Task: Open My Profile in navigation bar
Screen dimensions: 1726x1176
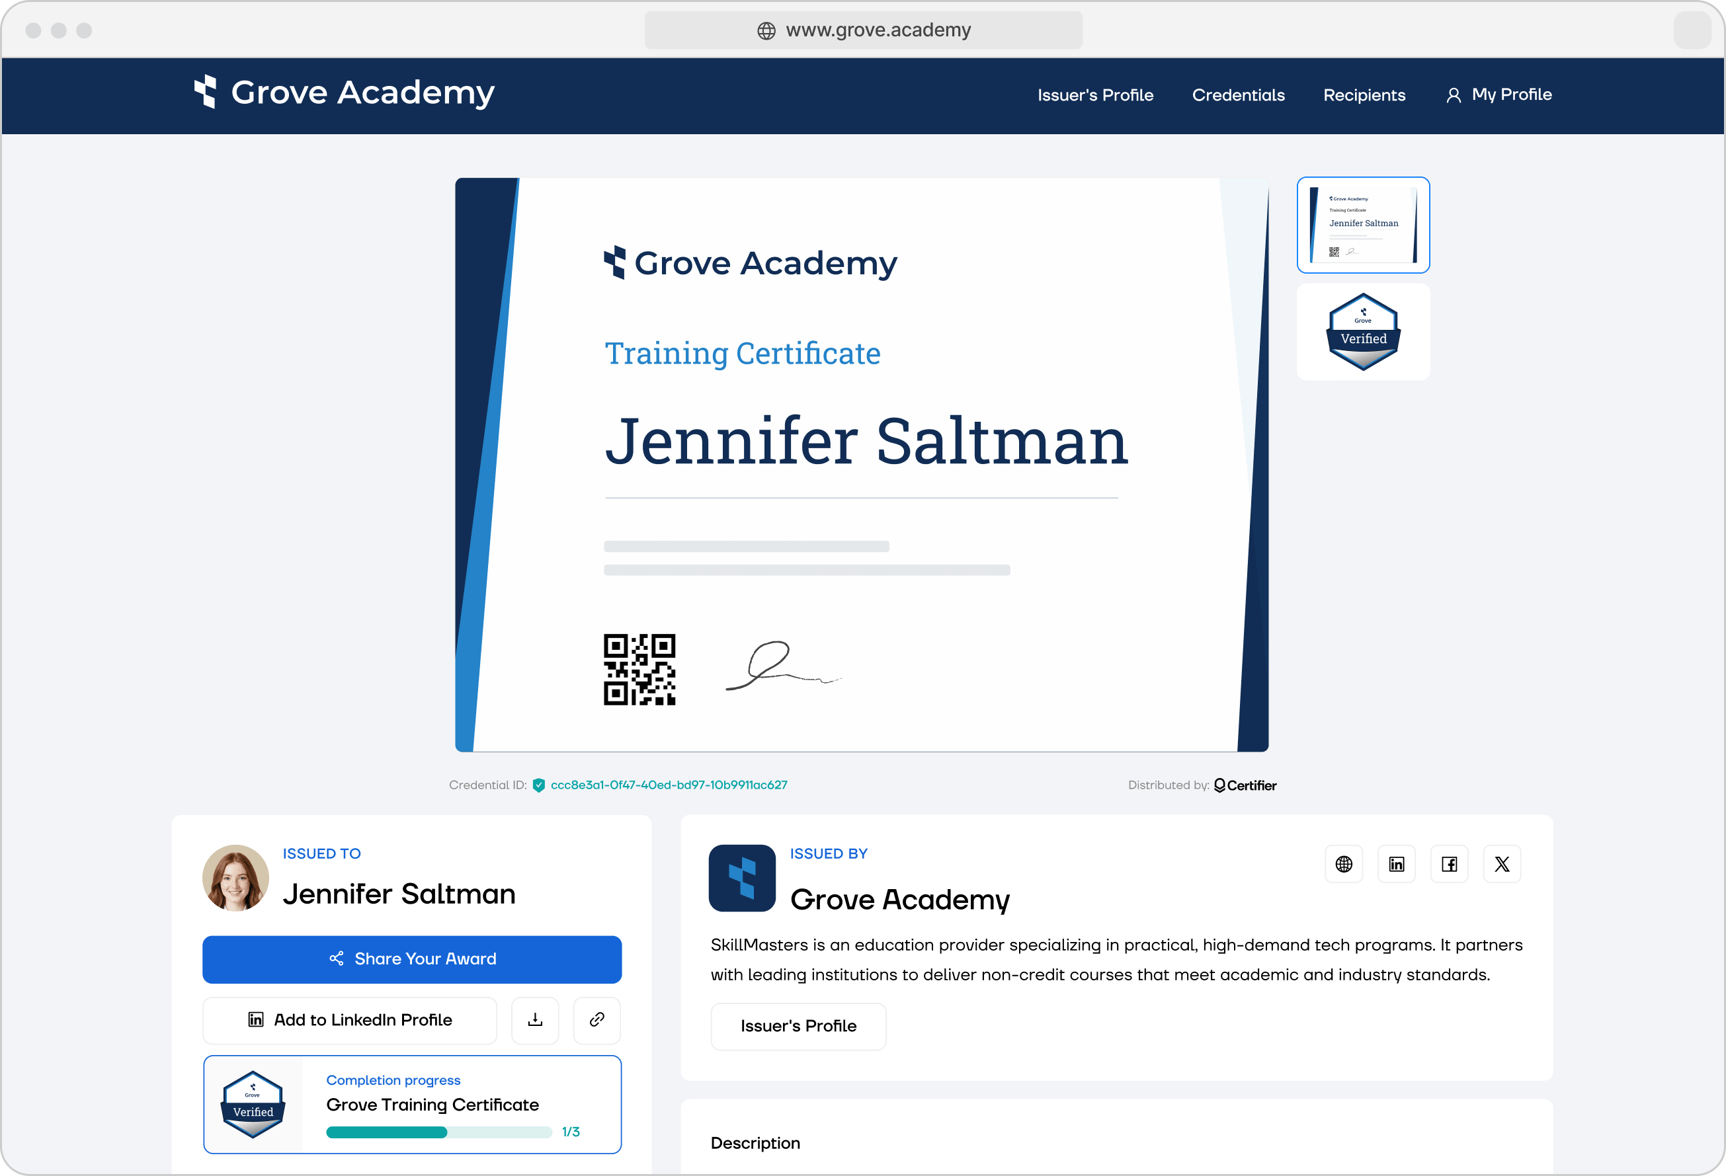Action: pyautogui.click(x=1499, y=95)
